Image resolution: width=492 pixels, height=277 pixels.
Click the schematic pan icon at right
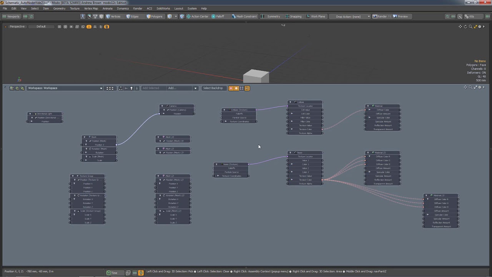point(465,87)
